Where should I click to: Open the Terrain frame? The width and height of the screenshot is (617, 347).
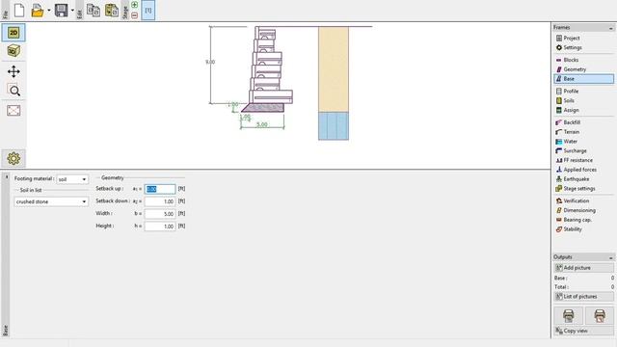click(583, 132)
